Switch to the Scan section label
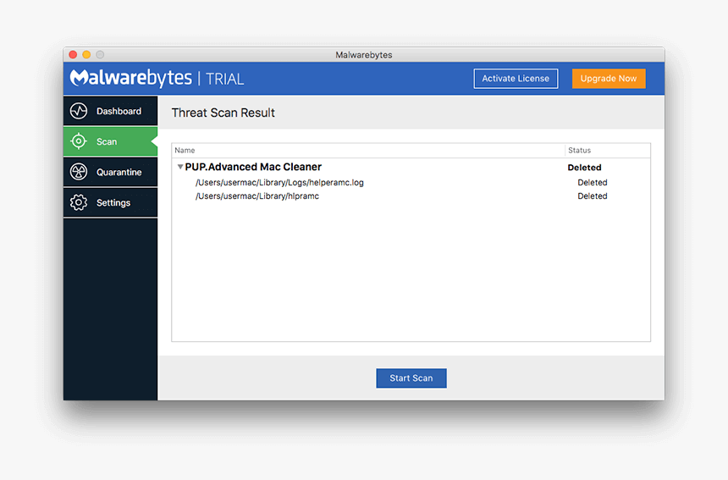Viewport: 728px width, 480px height. pos(107,141)
